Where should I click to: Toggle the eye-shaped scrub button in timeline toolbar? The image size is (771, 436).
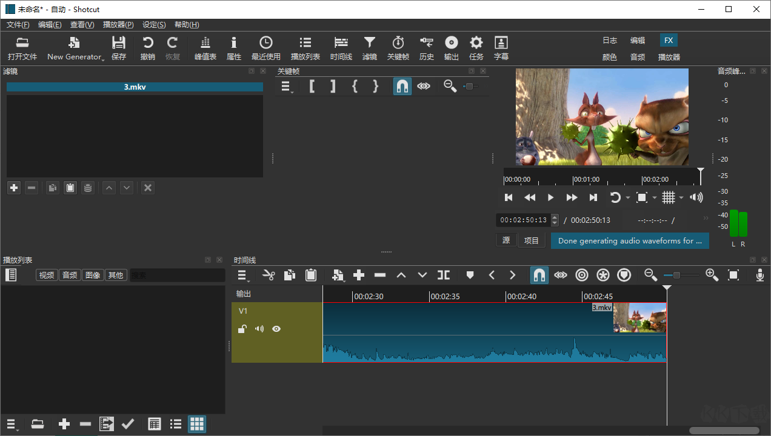pyautogui.click(x=561, y=275)
